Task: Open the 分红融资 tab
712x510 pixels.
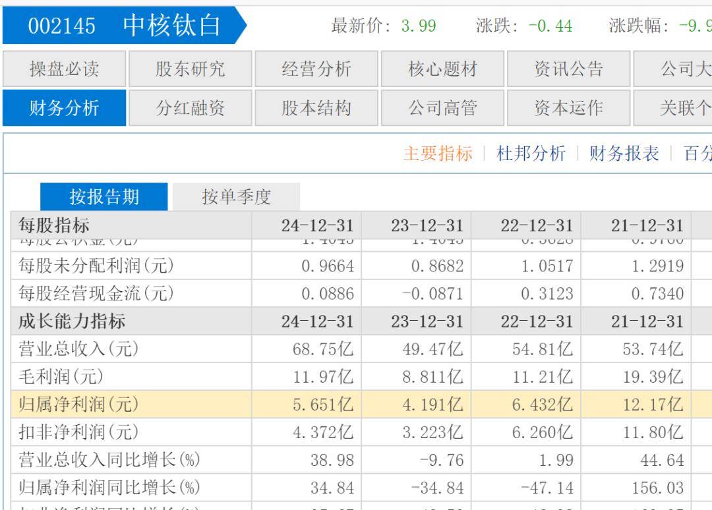Action: click(x=191, y=108)
